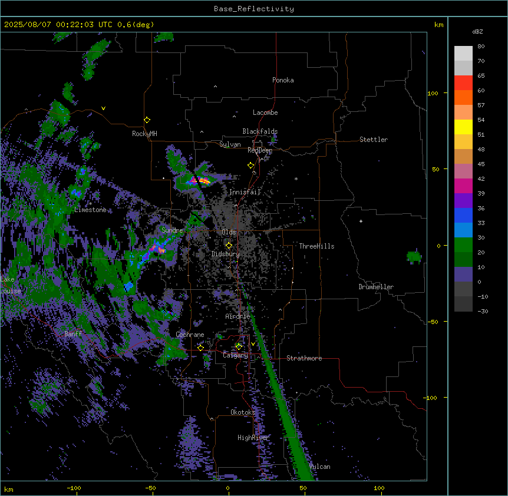This screenshot has height=496, width=508.
Task: Select the legend value 57
Action: point(481,105)
